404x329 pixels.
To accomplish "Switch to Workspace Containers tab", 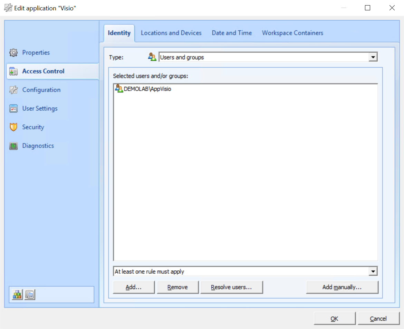I will (x=292, y=33).
